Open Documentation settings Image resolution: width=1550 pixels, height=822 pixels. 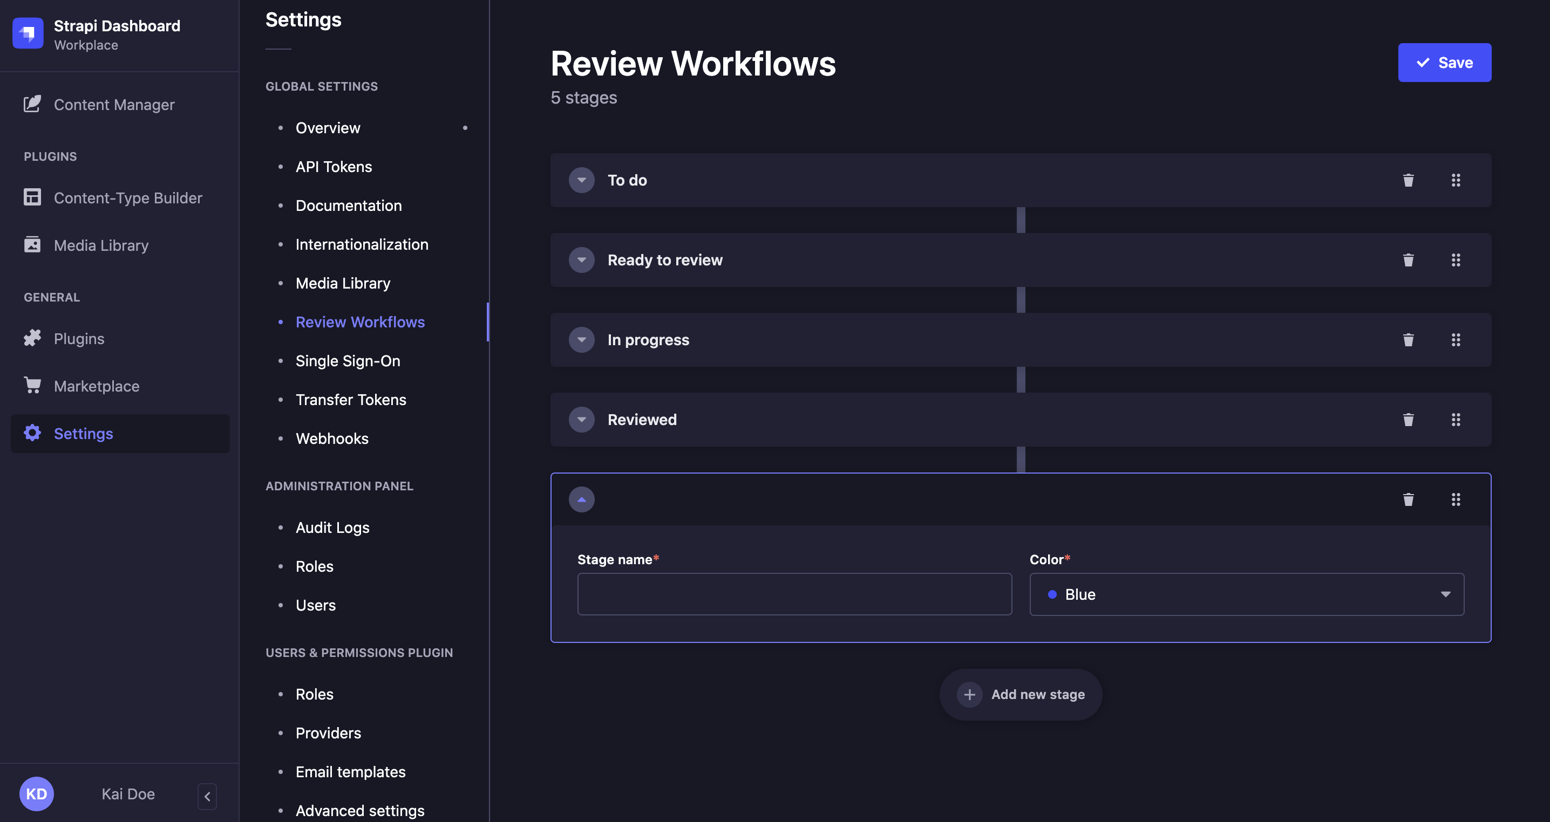pyautogui.click(x=349, y=205)
